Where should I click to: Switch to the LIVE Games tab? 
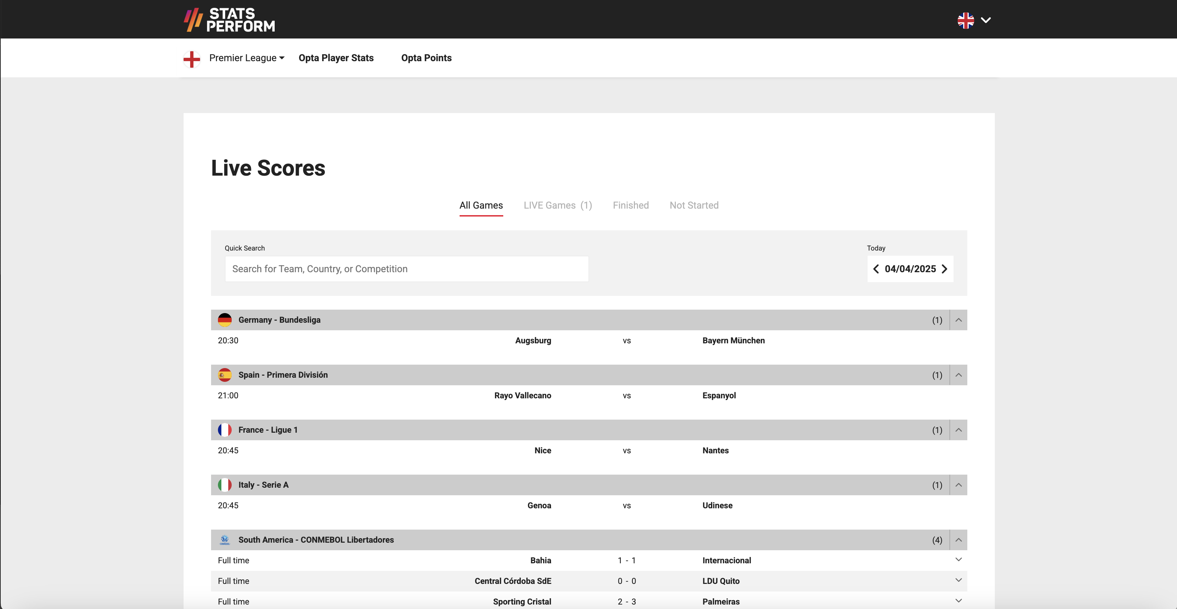pos(558,205)
